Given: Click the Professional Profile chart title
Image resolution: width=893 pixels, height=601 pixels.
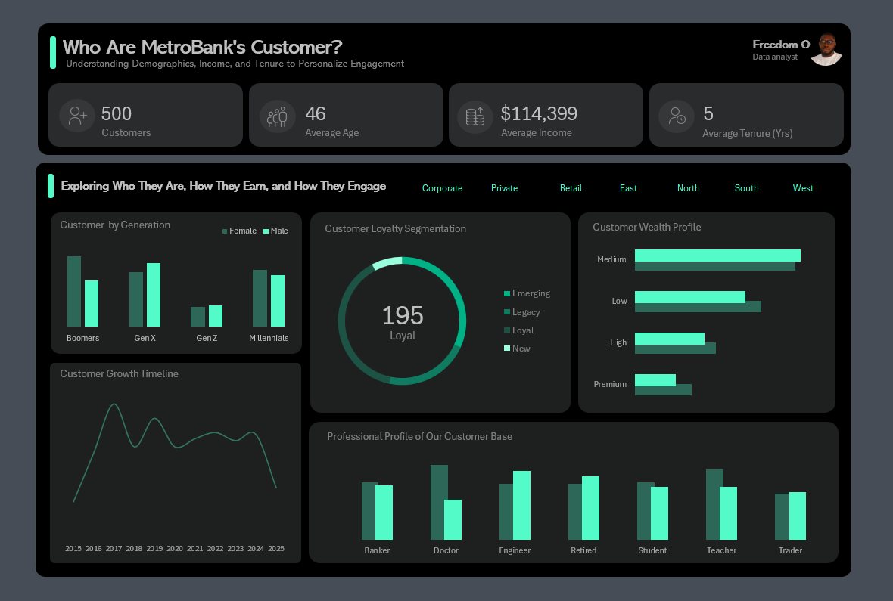Looking at the screenshot, I should tap(420, 436).
